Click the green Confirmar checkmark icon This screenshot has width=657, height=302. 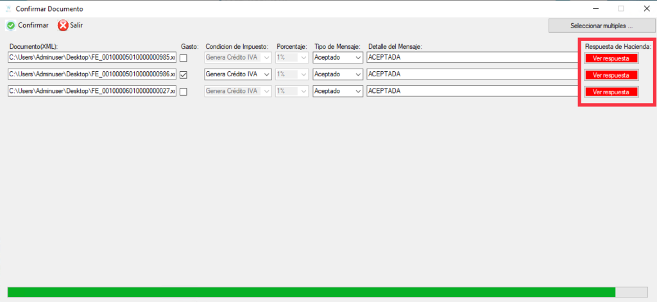tap(11, 26)
